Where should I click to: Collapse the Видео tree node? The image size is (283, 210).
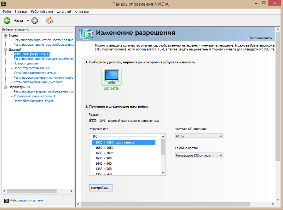coord(6,36)
